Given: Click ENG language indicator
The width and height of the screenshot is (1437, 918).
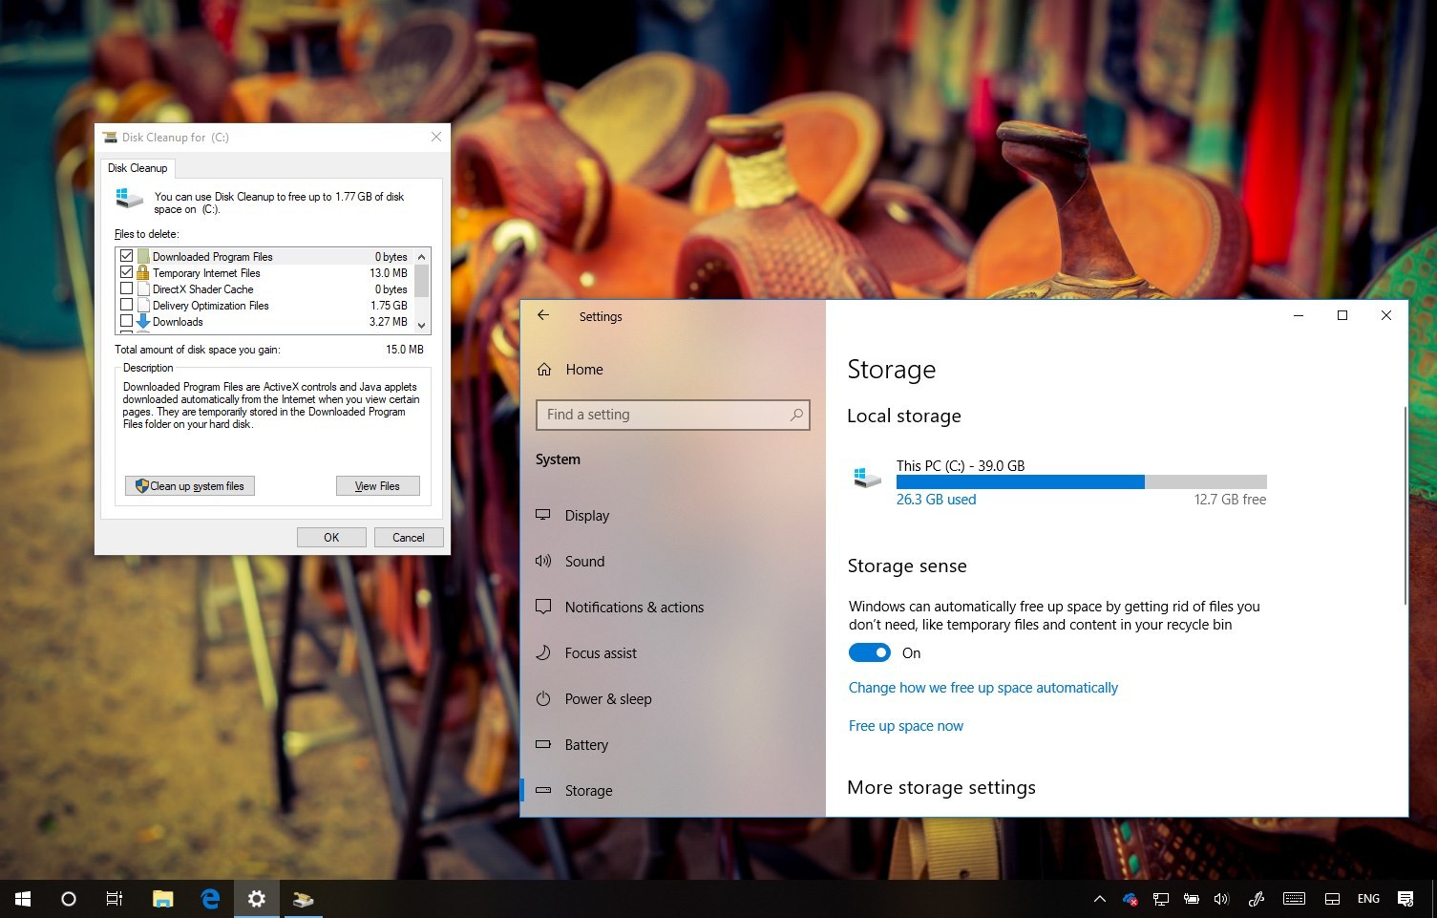Looking at the screenshot, I should [x=1368, y=899].
